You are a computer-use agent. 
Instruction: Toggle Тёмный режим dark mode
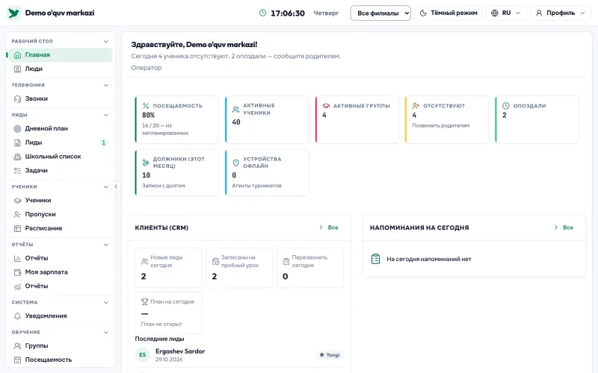click(x=449, y=13)
